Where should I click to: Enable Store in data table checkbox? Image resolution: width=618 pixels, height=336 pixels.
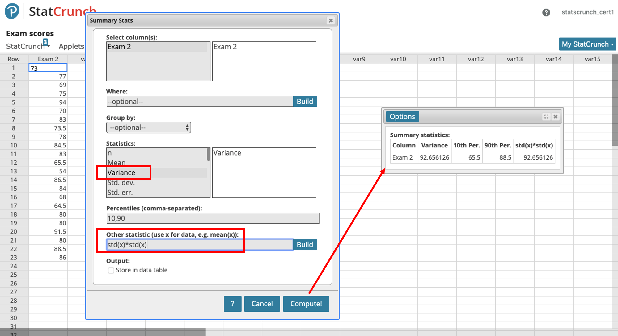(111, 270)
